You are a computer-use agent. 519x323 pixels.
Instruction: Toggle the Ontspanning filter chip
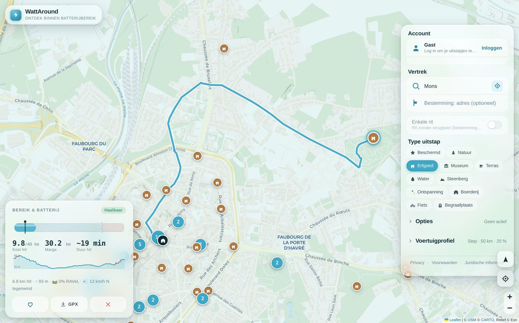[427, 192]
